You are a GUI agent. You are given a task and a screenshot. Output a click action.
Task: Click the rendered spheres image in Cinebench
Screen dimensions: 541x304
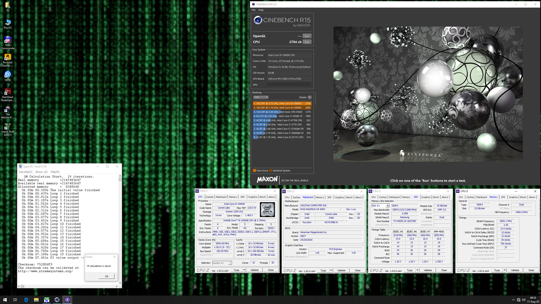tap(428, 94)
